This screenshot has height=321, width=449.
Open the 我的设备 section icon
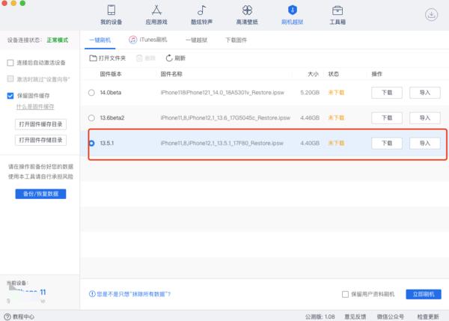(x=111, y=10)
